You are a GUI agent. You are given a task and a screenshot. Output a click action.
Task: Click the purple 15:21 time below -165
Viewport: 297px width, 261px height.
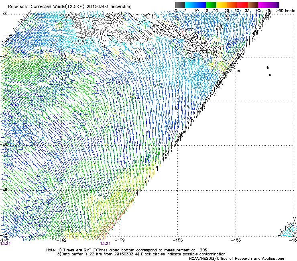(x=5, y=244)
